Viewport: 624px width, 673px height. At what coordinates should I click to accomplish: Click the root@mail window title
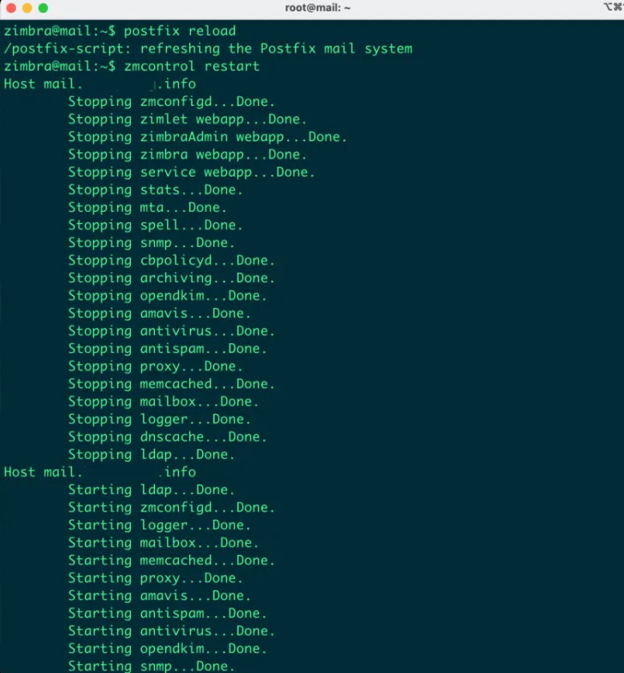pyautogui.click(x=318, y=8)
